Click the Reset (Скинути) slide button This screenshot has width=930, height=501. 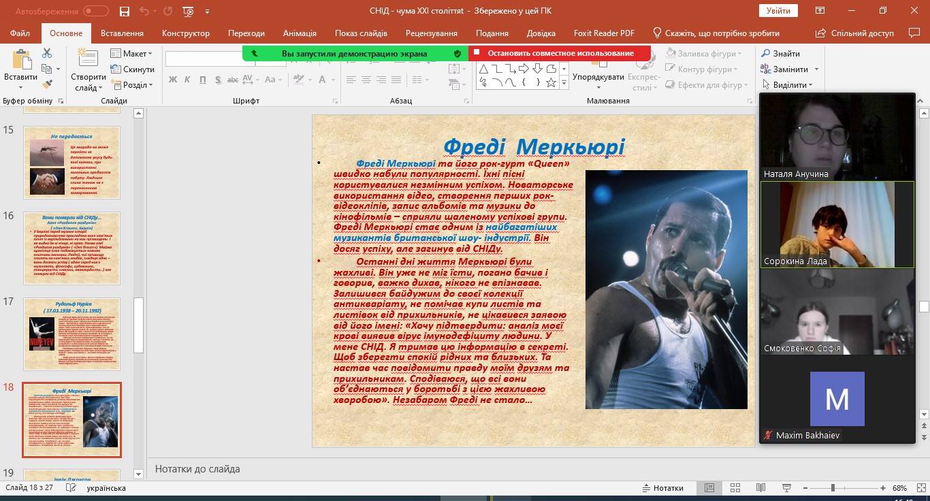[132, 69]
